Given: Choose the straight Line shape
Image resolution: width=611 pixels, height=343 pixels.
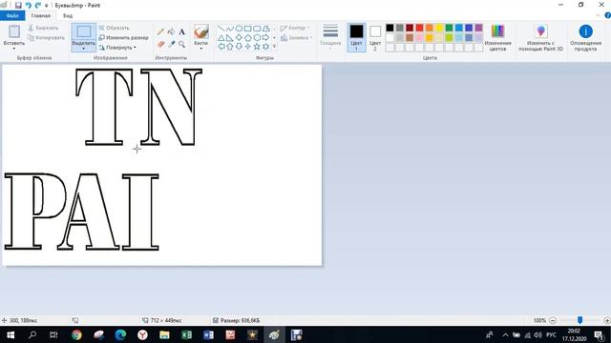Looking at the screenshot, I should click(221, 29).
